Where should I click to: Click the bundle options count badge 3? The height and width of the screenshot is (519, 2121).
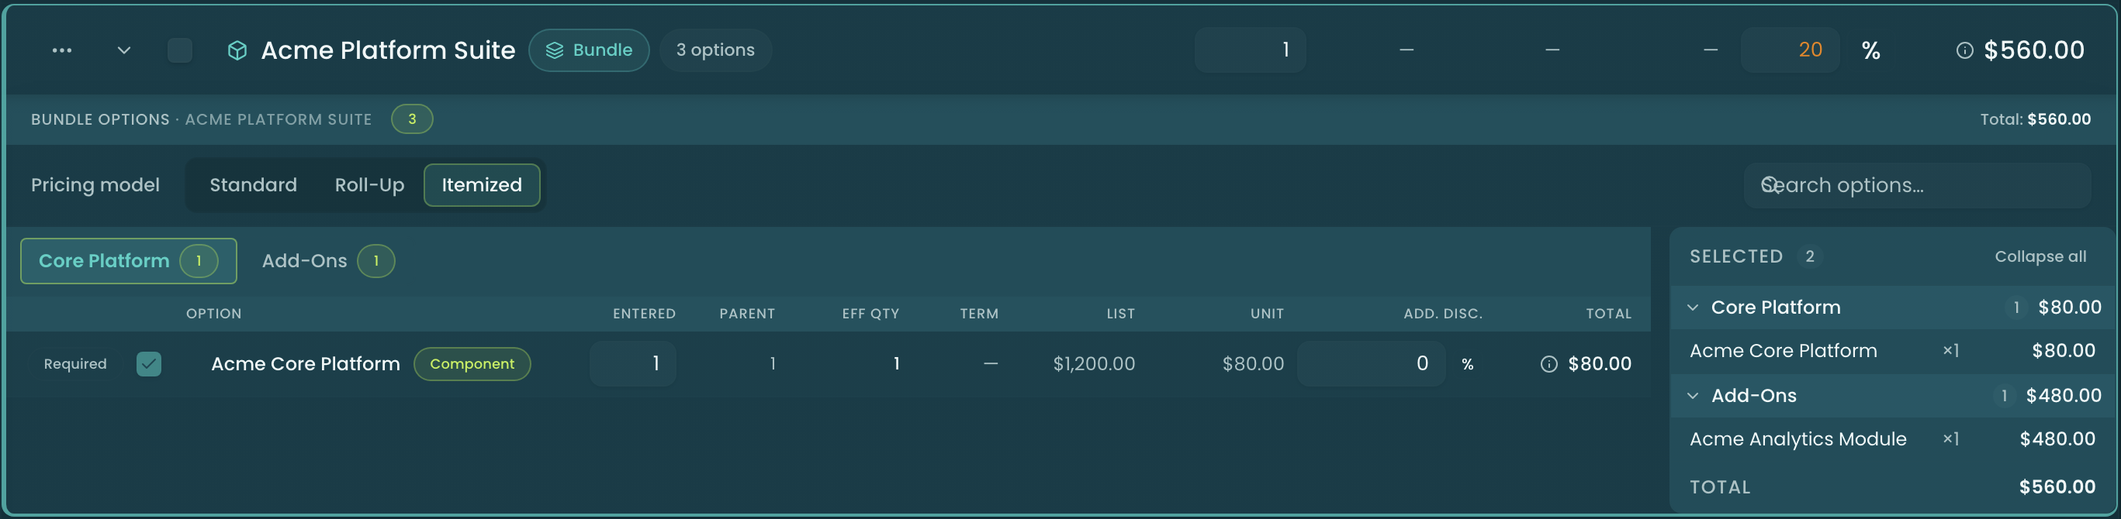(412, 119)
